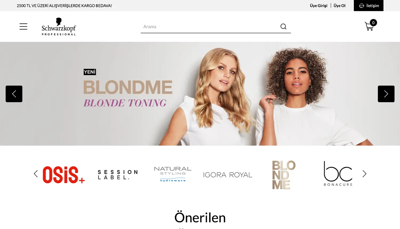The height and width of the screenshot is (229, 400).
Task: Open the İletişim contact button
Action: pyautogui.click(x=369, y=6)
